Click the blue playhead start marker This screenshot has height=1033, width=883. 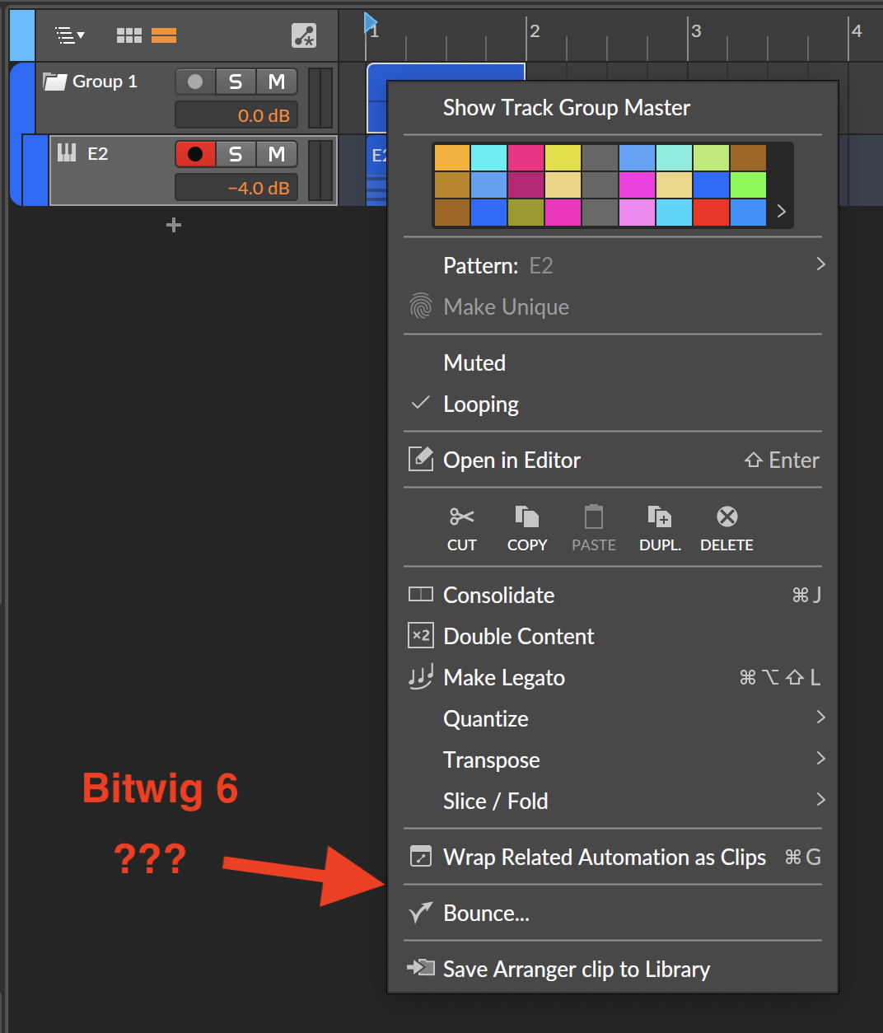pos(371,23)
